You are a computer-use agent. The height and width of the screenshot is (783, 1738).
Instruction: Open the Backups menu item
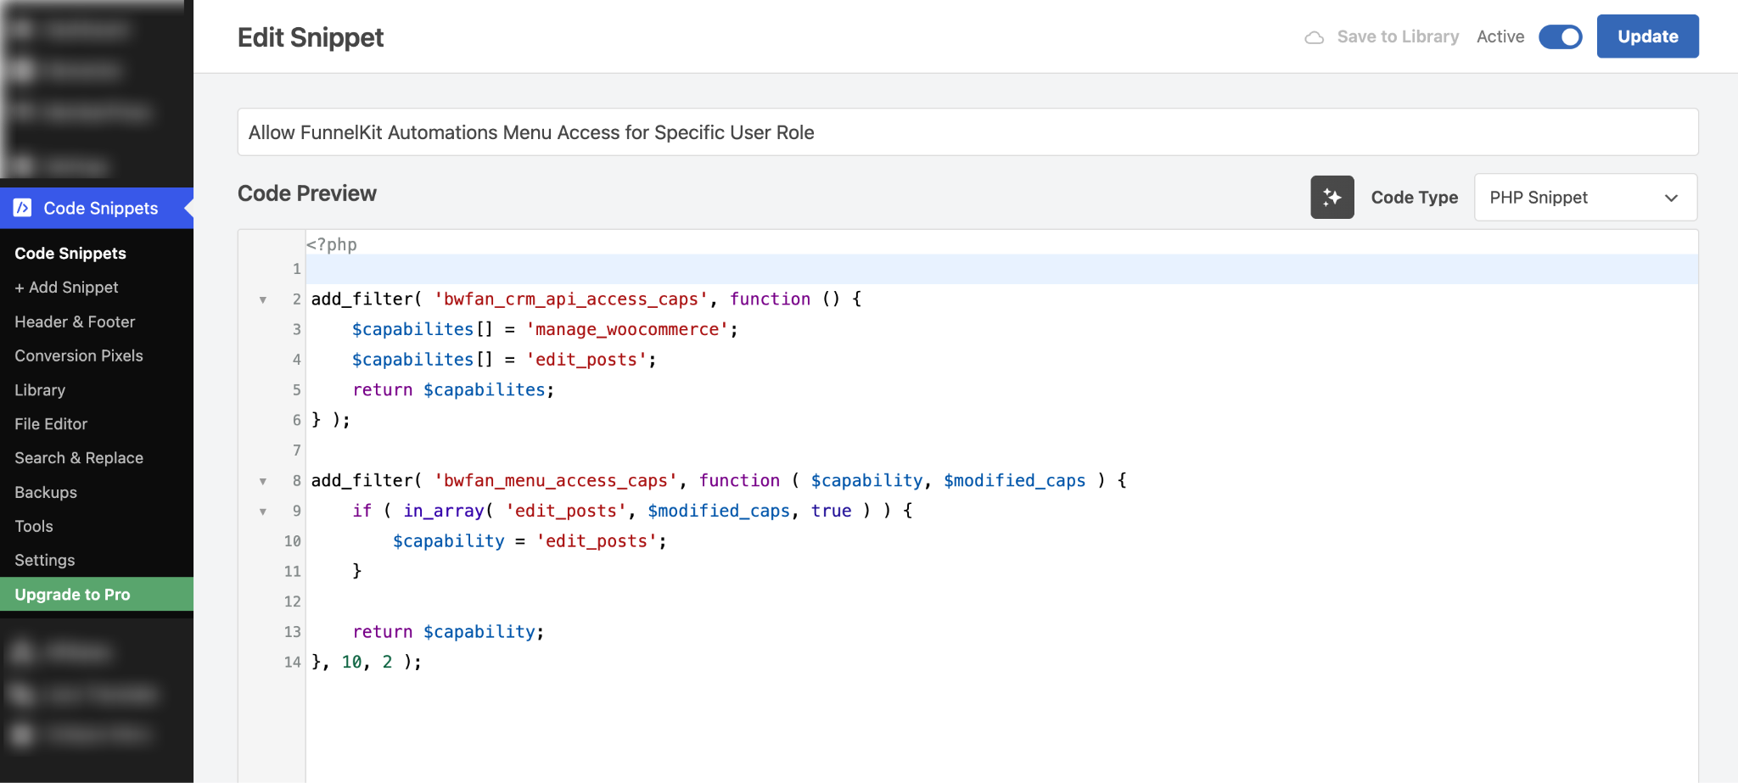(46, 493)
